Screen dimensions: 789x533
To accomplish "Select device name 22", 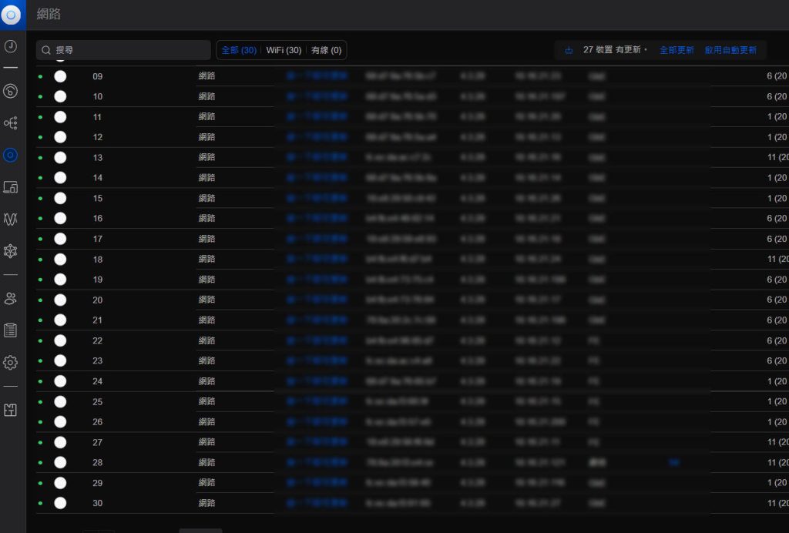I will [98, 341].
